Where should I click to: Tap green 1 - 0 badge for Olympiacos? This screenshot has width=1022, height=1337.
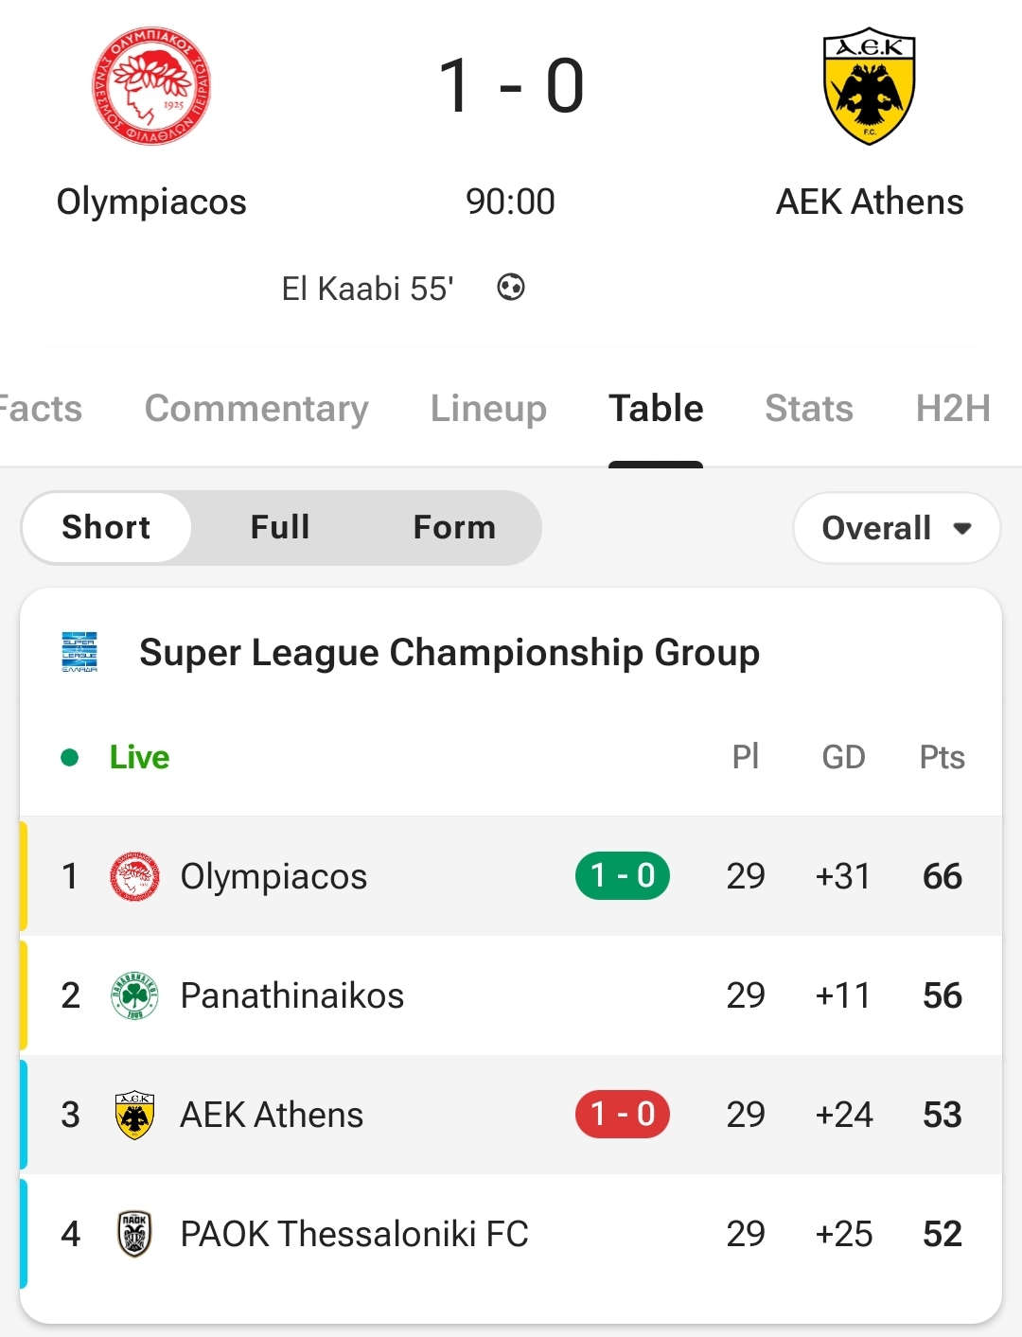coord(623,876)
